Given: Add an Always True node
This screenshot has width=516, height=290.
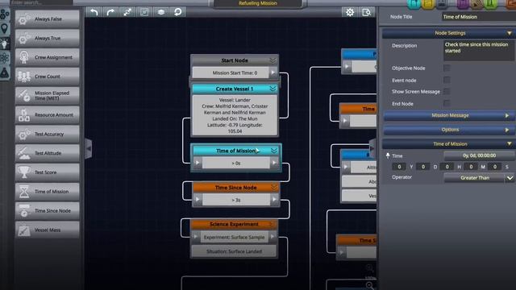Looking at the screenshot, I should click(x=47, y=38).
